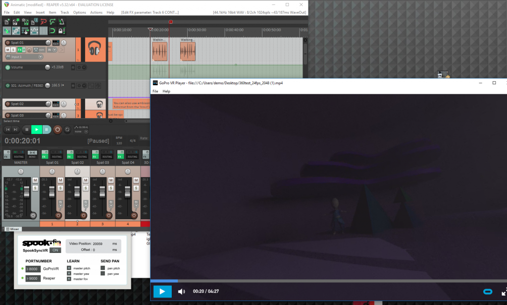Arm record on Spat 01 track panel

click(7, 43)
